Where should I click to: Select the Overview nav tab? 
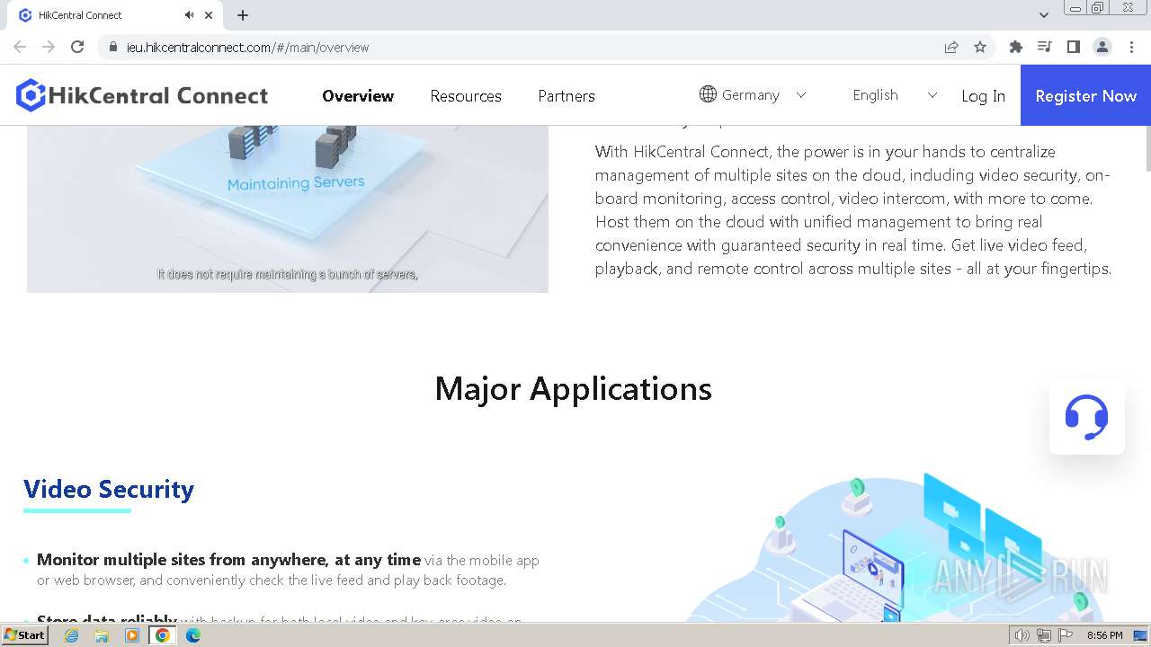358,95
